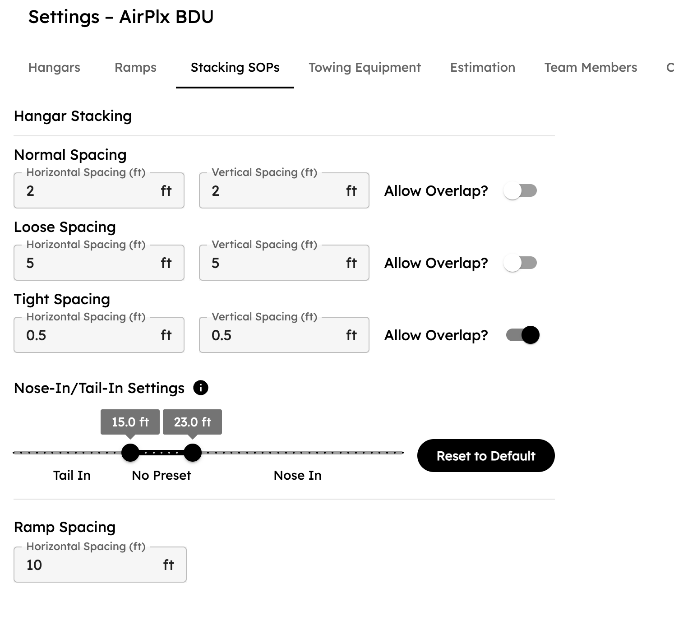Switch to the Hangars tab
Viewport: 674px width, 630px height.
coord(54,68)
